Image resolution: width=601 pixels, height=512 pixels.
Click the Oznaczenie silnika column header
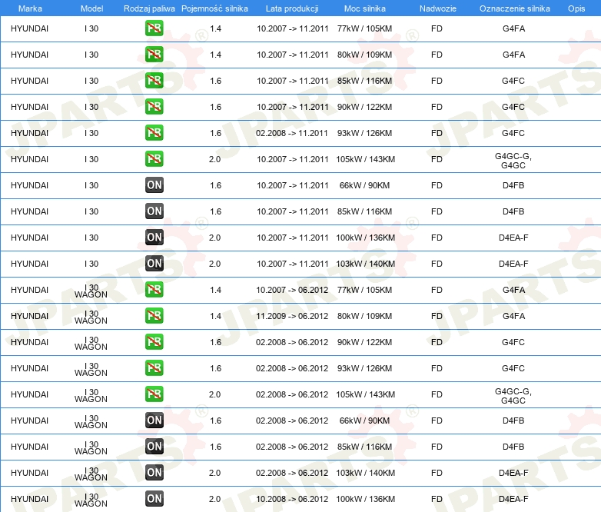tap(514, 8)
